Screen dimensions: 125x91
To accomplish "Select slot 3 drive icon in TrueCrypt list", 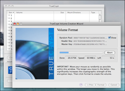I will pos(9,21).
